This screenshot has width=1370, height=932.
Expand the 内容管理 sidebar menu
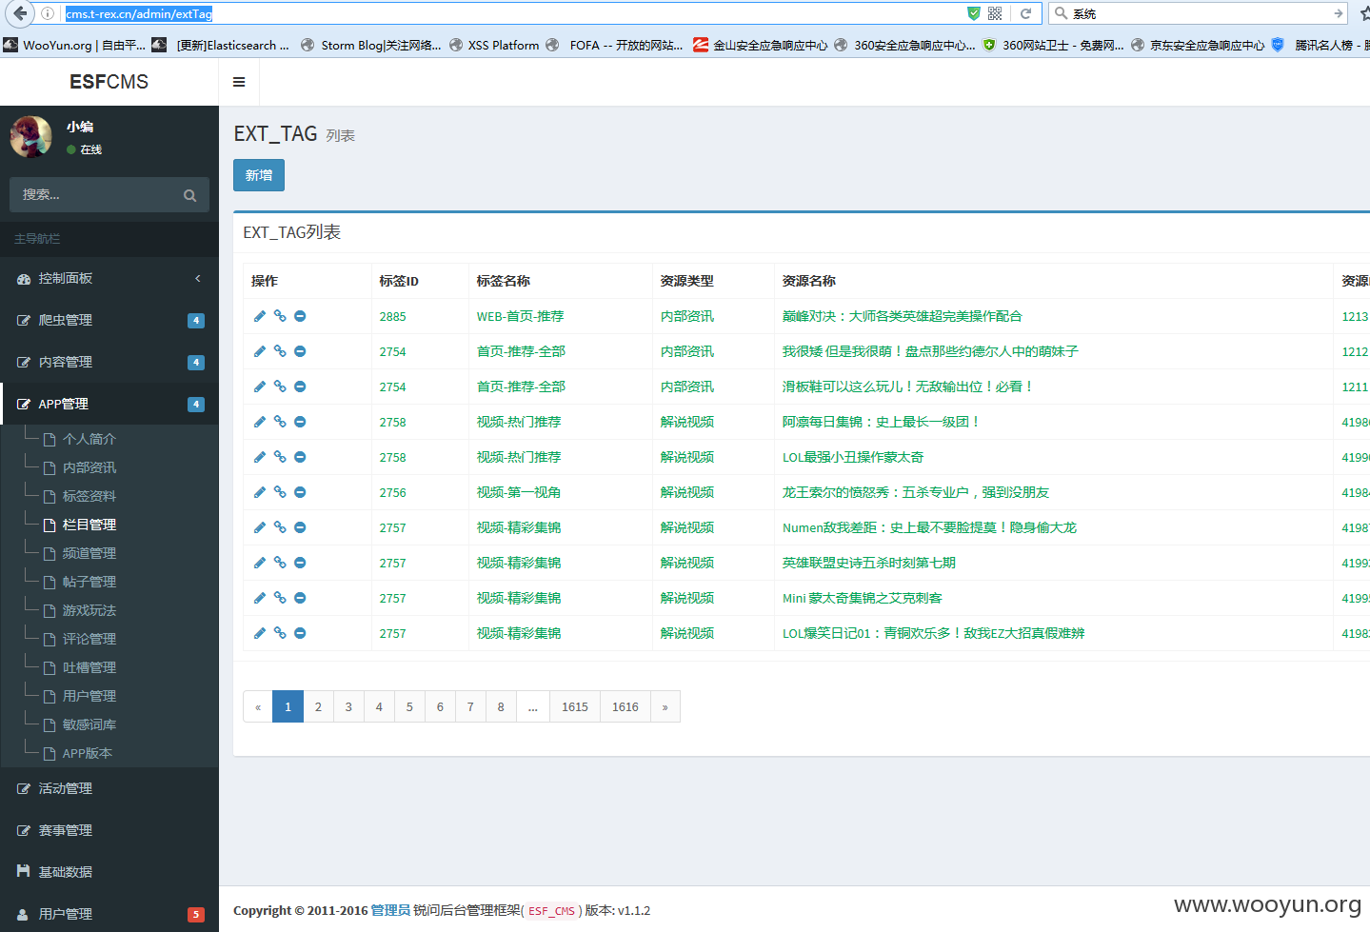point(109,362)
